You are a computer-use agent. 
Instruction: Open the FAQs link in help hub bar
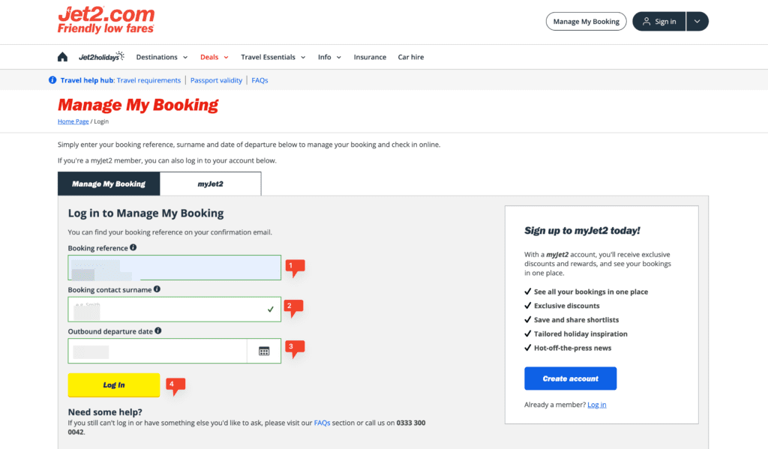pyautogui.click(x=259, y=80)
